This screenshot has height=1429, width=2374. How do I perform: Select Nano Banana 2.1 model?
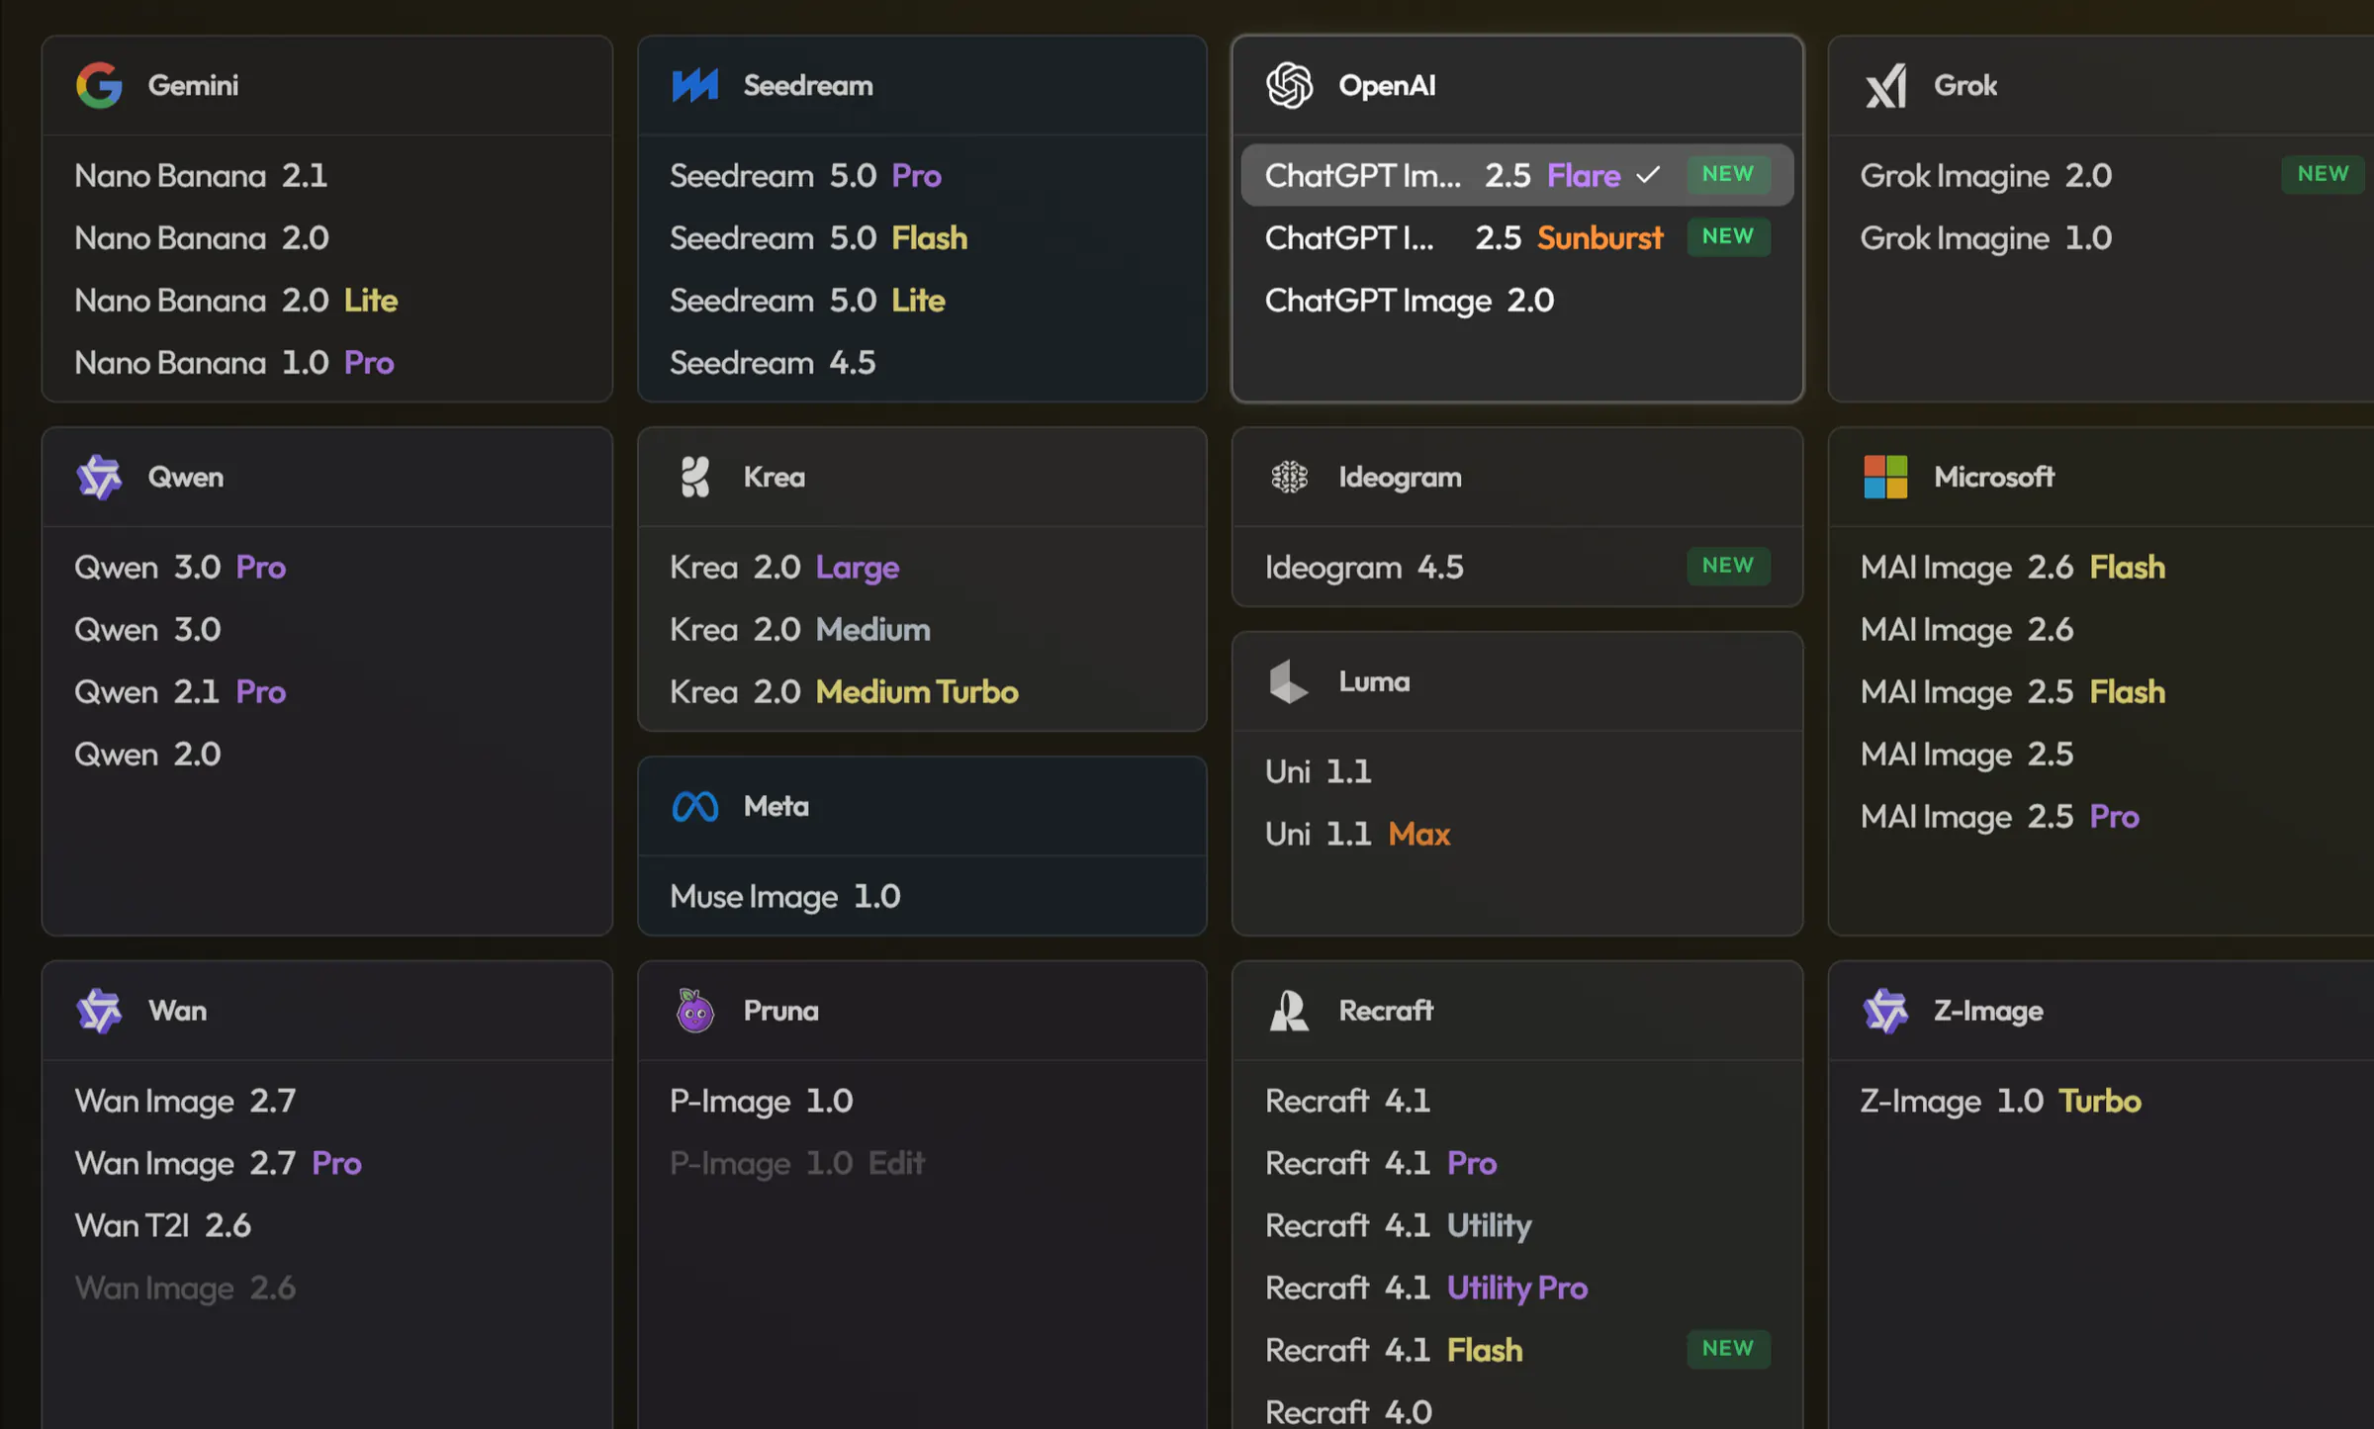click(x=327, y=175)
